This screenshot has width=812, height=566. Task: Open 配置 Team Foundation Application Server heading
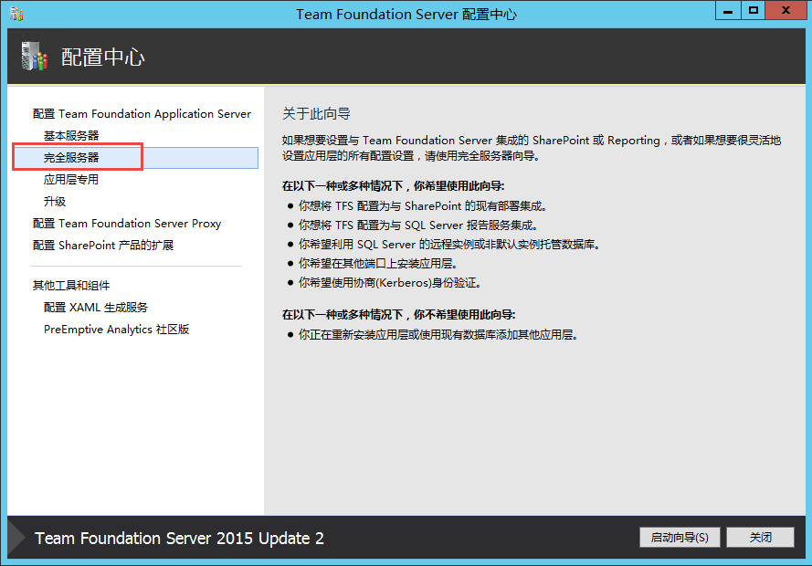click(x=142, y=114)
